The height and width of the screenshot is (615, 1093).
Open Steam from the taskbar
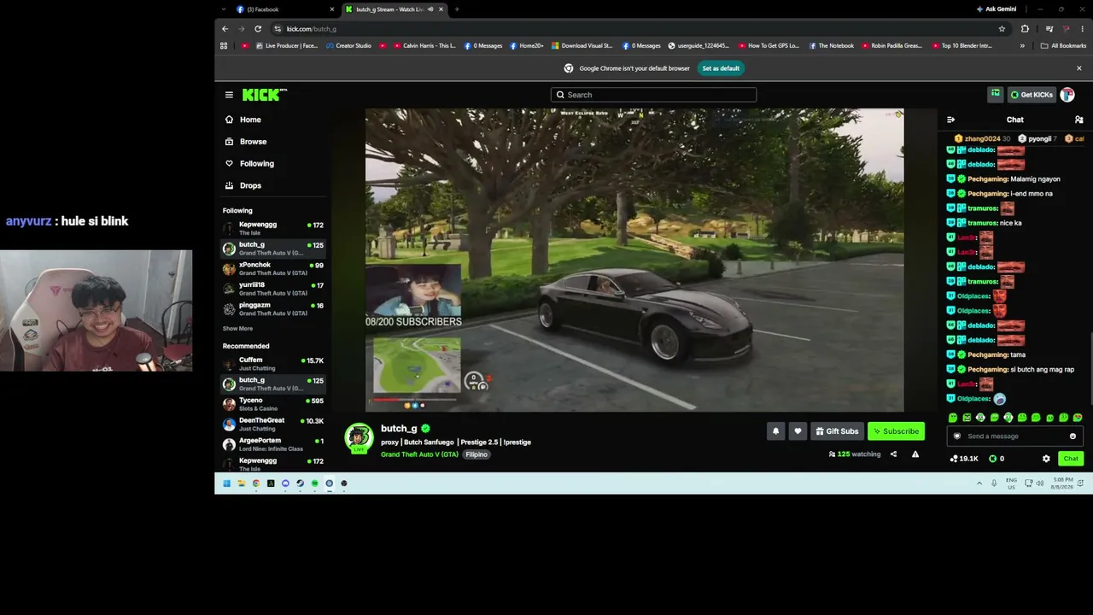[300, 483]
